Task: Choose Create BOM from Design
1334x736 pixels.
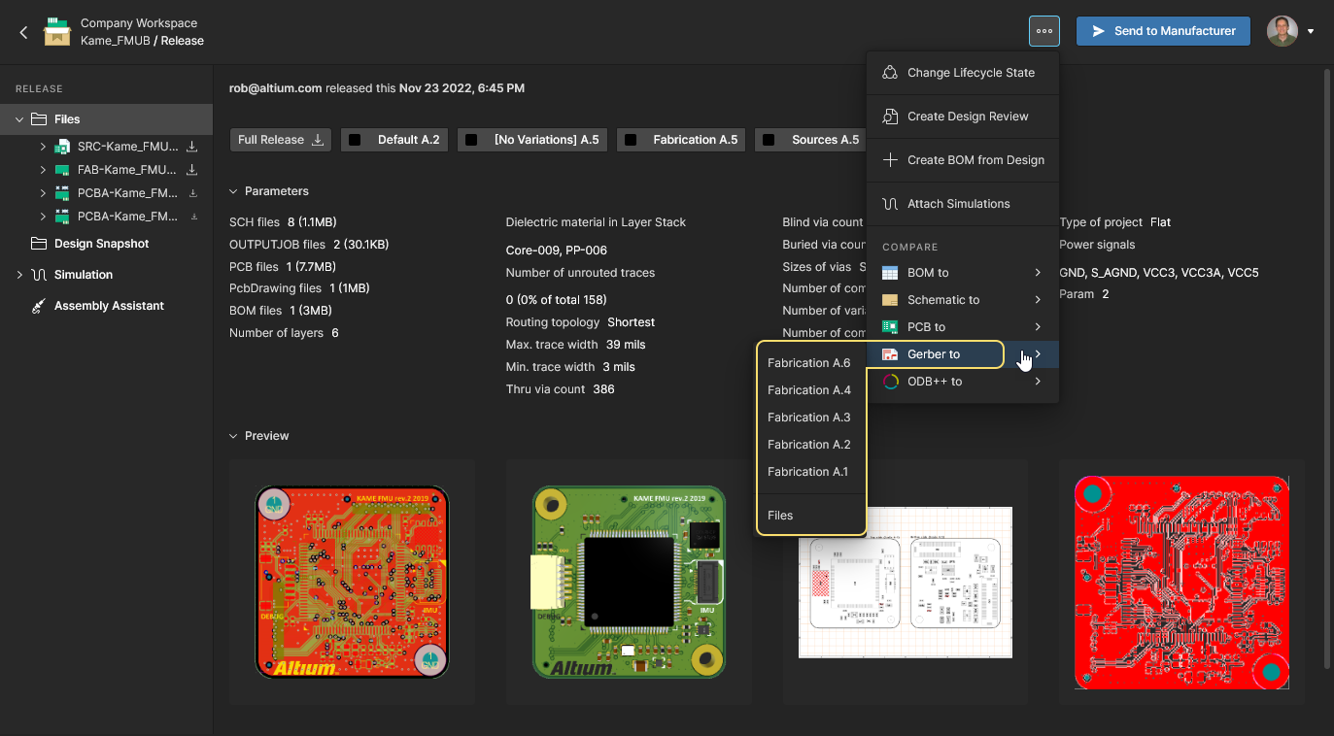Action: click(963, 160)
